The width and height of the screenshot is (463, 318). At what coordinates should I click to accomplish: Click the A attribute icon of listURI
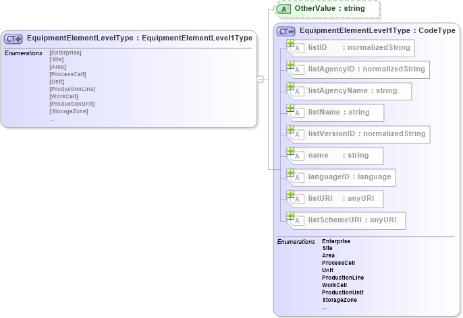[298, 199]
